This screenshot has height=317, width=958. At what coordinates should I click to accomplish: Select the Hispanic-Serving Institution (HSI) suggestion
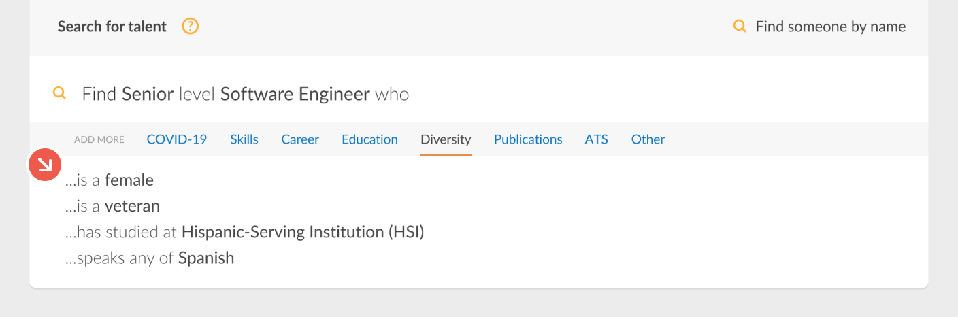pyautogui.click(x=244, y=232)
